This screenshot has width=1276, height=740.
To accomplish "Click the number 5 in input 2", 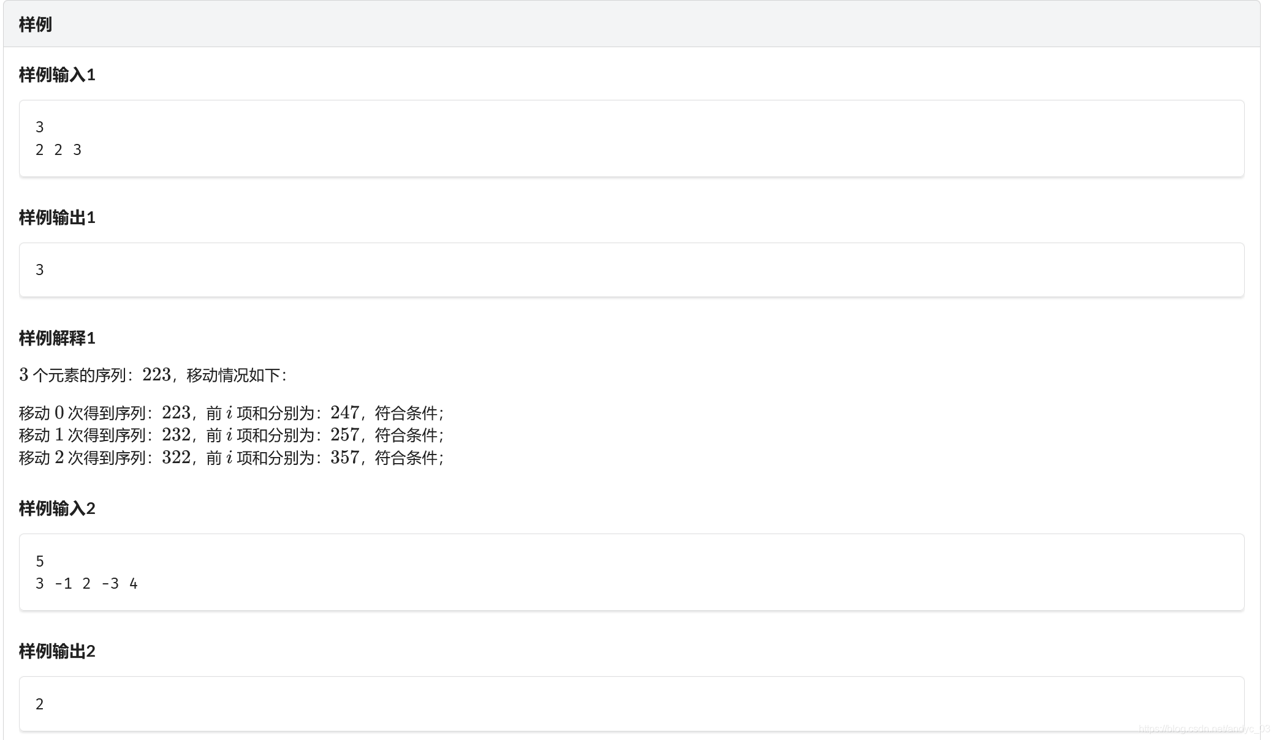I will point(40,561).
